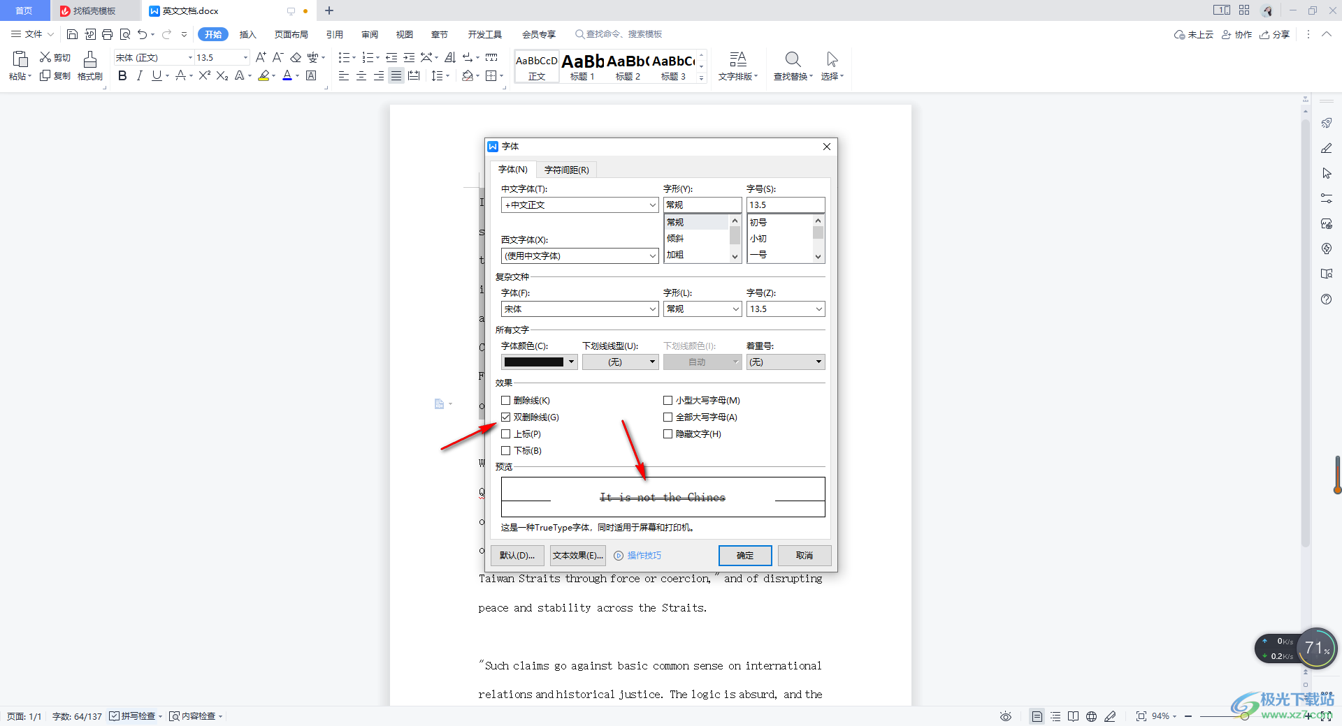Enable the 小型大写字母(M) checkbox
Image resolution: width=1342 pixels, height=726 pixels.
[x=668, y=401]
